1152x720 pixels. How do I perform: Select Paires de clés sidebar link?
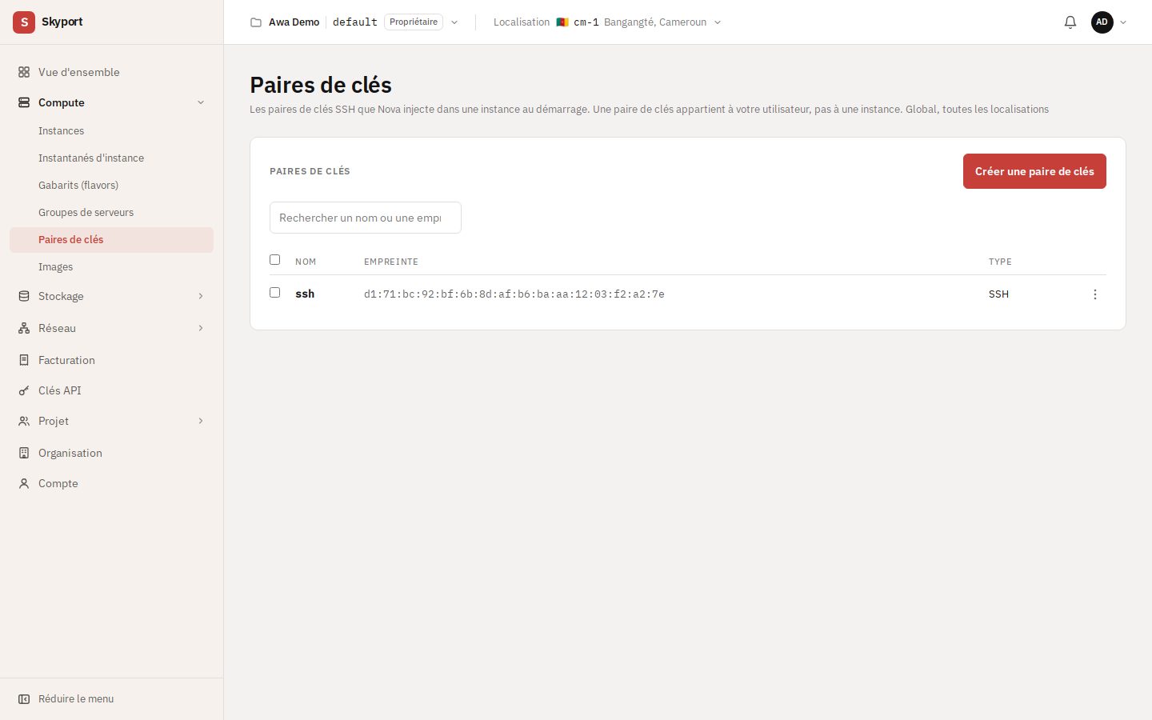coord(111,240)
